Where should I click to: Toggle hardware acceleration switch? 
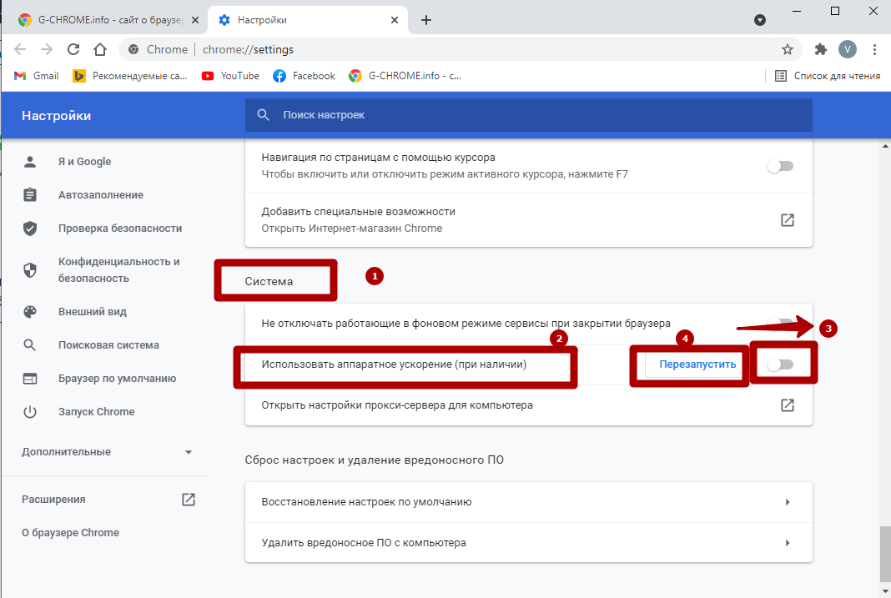[x=780, y=364]
